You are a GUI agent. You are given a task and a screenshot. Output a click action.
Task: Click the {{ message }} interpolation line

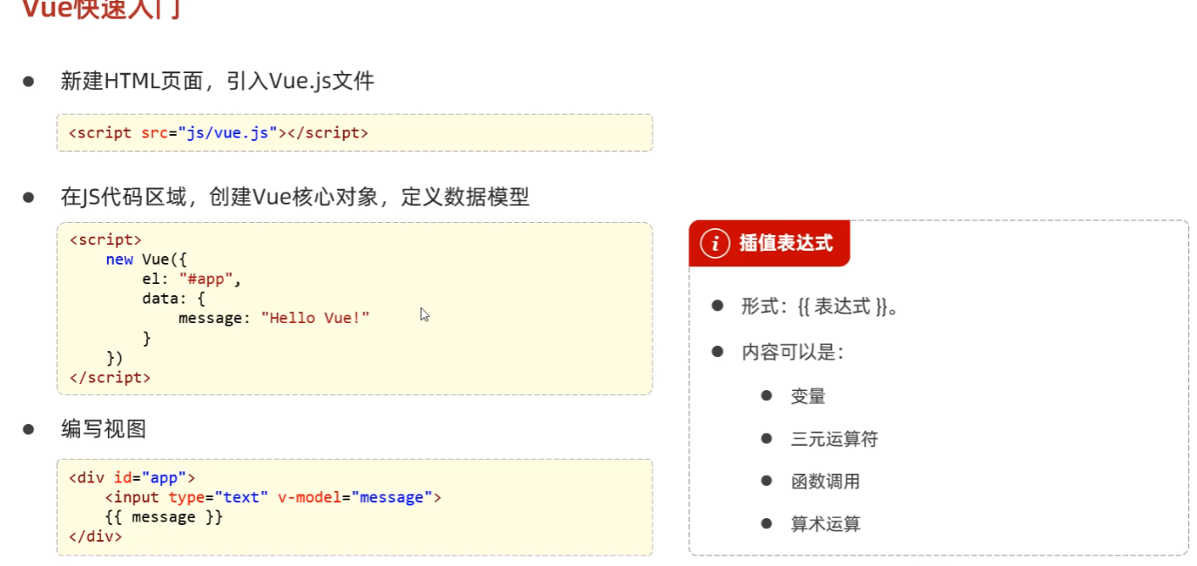pyautogui.click(x=164, y=517)
